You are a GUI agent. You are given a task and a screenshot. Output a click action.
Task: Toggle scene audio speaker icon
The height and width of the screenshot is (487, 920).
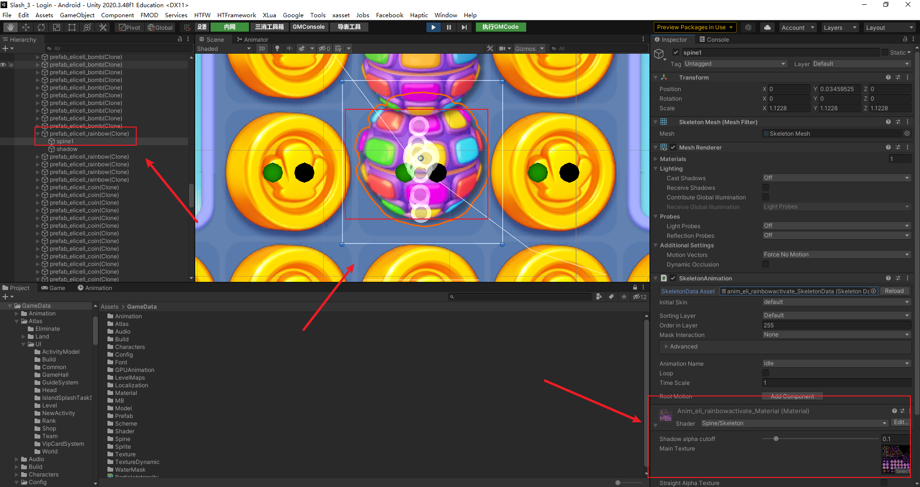click(290, 48)
